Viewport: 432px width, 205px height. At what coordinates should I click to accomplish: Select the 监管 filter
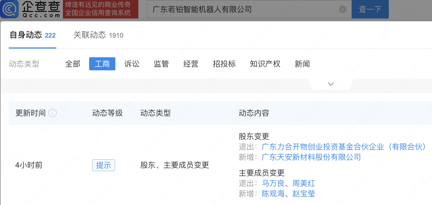161,64
